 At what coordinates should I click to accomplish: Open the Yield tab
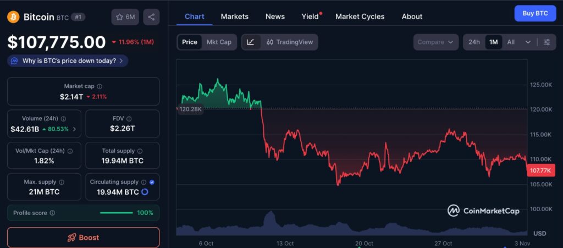pos(310,16)
